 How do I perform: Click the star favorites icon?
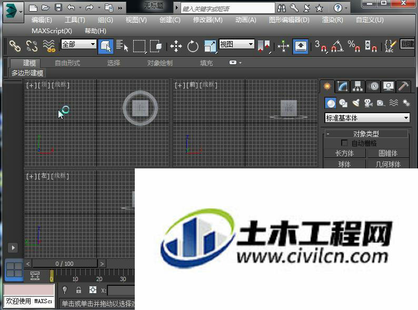coord(319,8)
